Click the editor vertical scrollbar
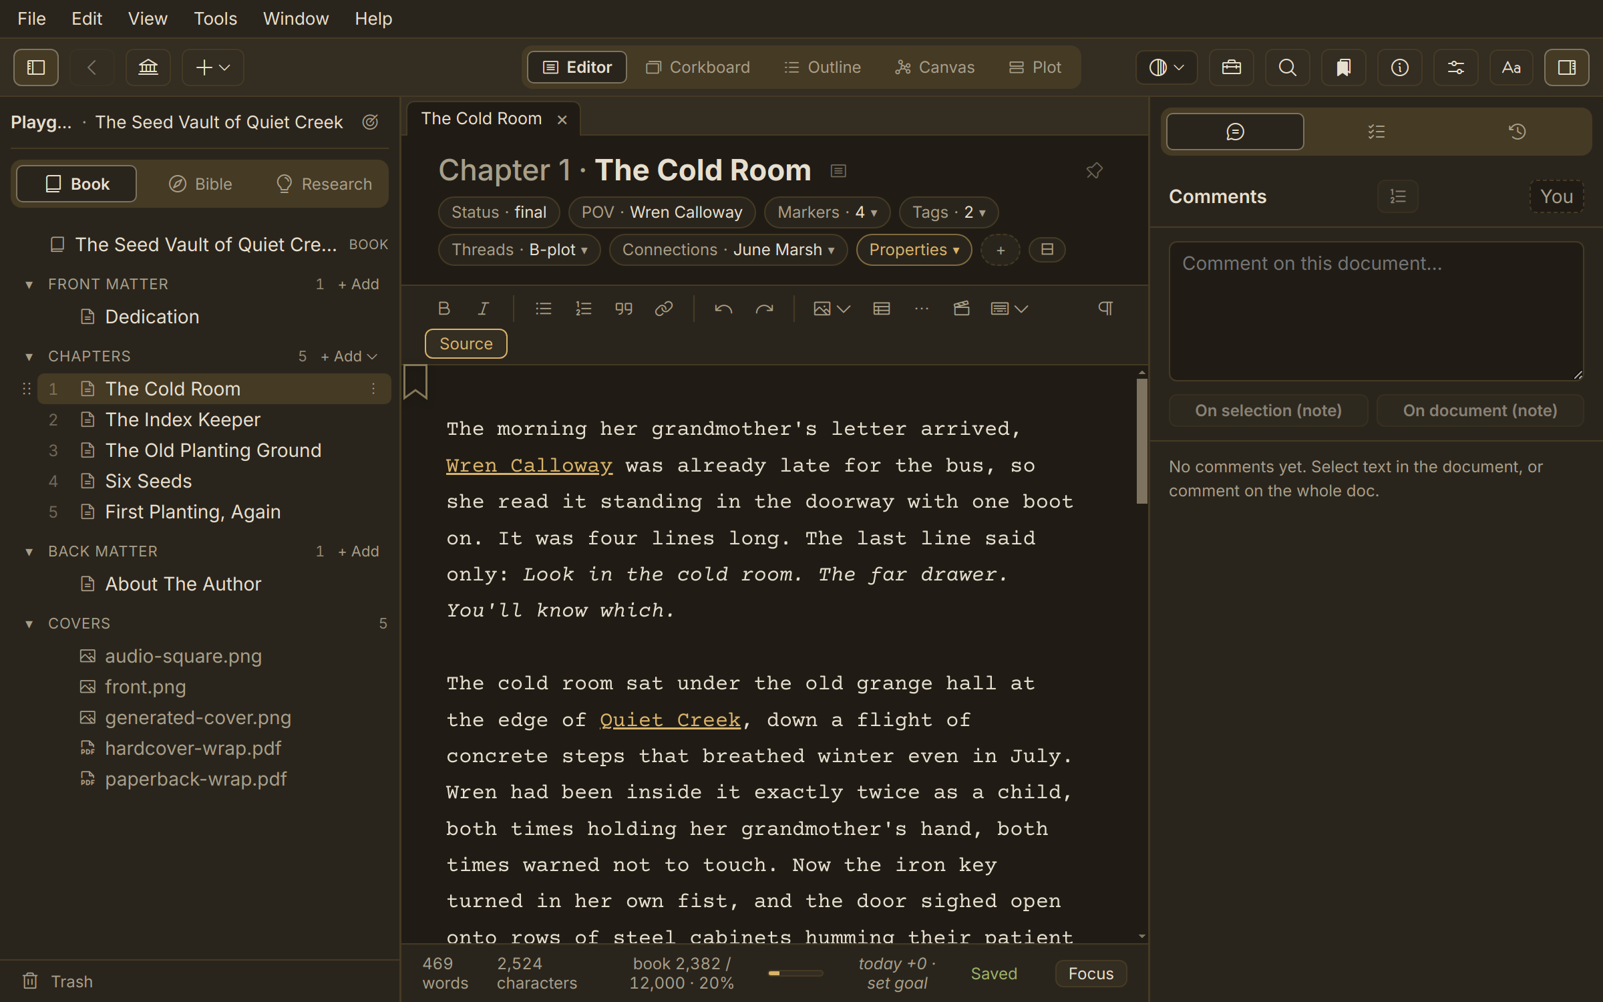 pos(1142,441)
